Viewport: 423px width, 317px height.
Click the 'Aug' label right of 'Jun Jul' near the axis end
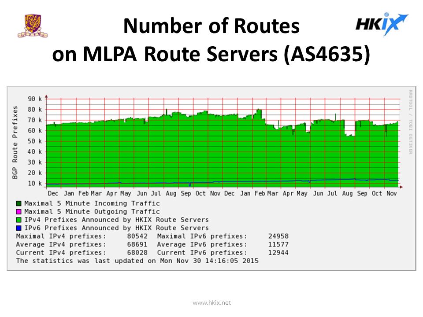pyautogui.click(x=347, y=194)
